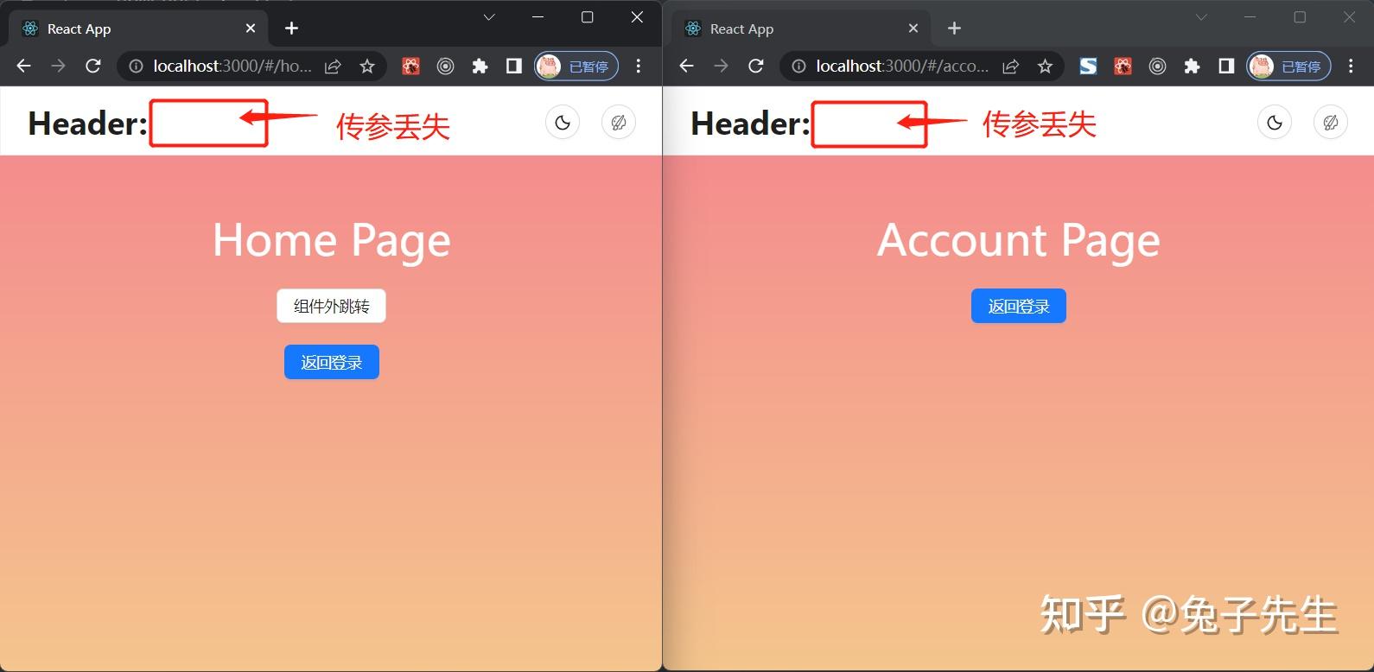This screenshot has width=1374, height=672.
Task: Click 返回登录 button on the Home Page
Action: (x=332, y=362)
